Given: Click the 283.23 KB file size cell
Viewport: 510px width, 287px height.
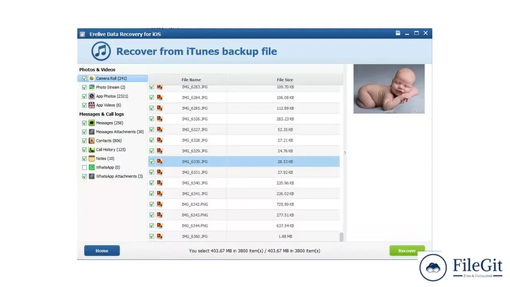Looking at the screenshot, I should coord(285,119).
